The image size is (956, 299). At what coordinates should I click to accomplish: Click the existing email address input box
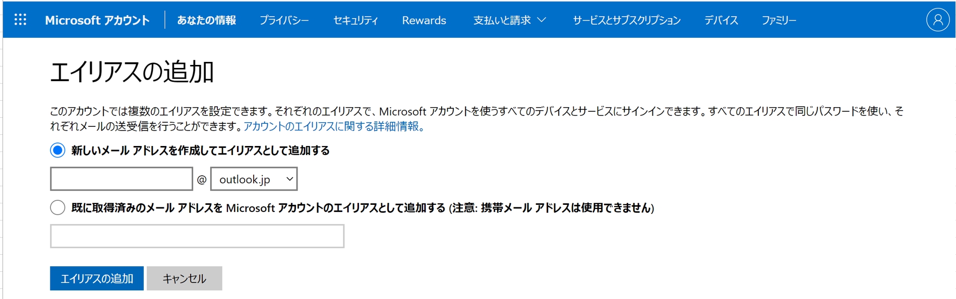tap(197, 236)
